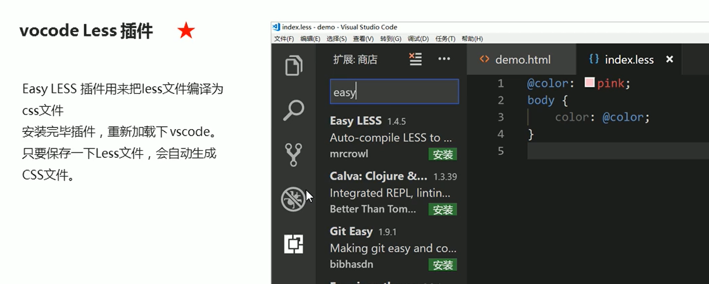709x284 pixels.
Task: Open the Search magnifier icon in activity bar
Action: (293, 110)
